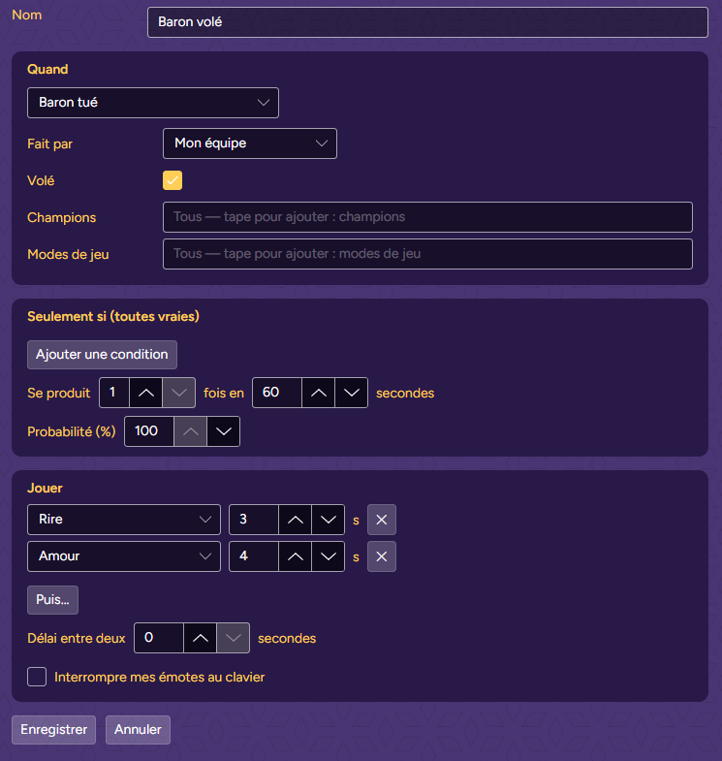Click the Jouer section heading
Image resolution: width=722 pixels, height=761 pixels.
pos(45,489)
